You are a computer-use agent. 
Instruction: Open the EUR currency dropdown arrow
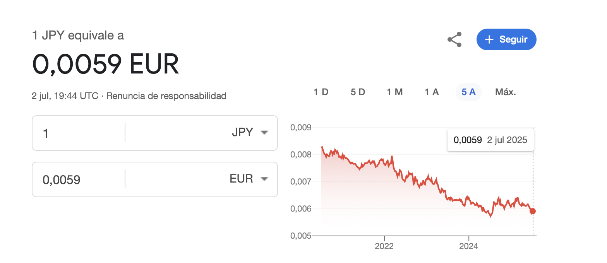pos(264,179)
